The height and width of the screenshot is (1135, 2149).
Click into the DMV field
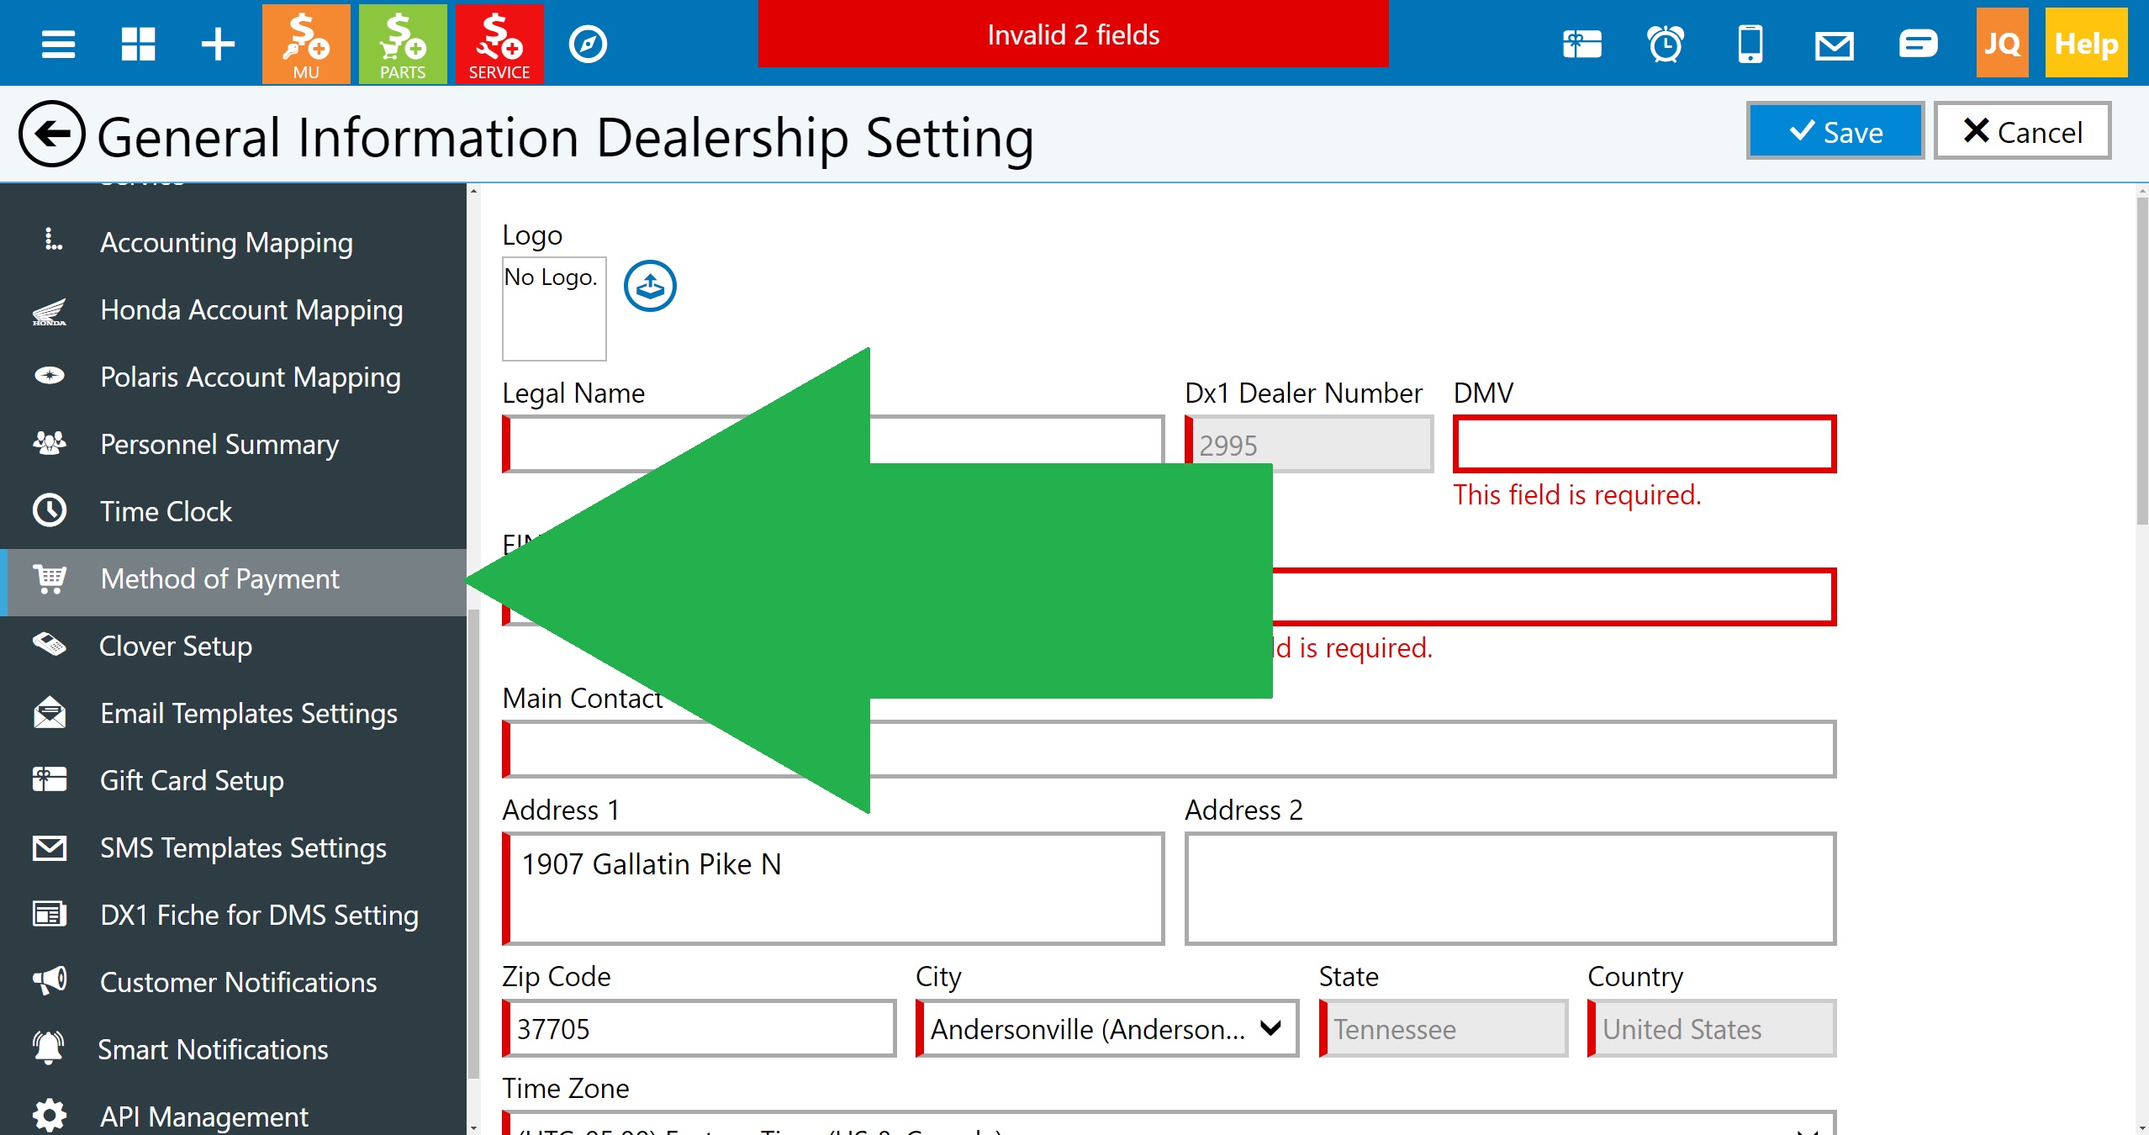point(1644,445)
